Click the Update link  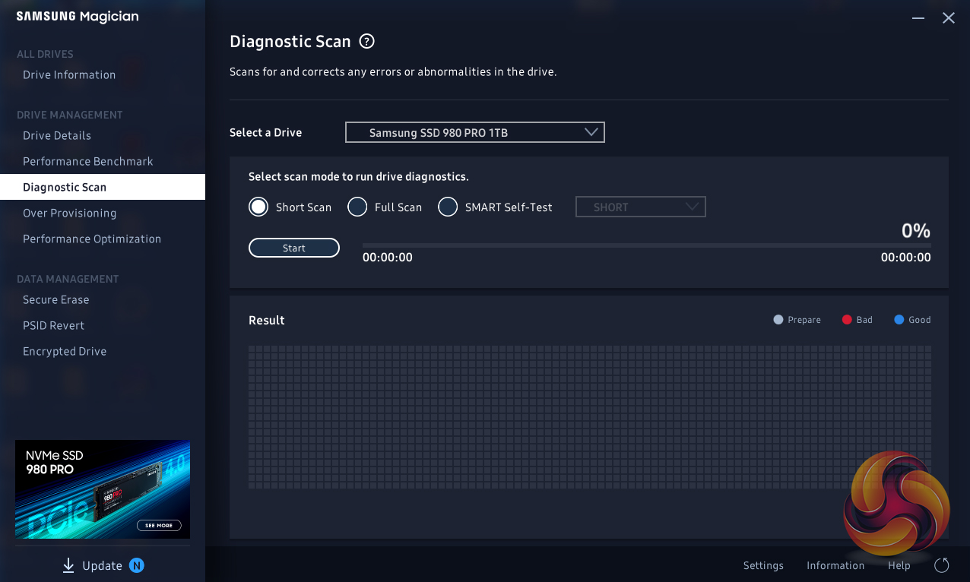point(102,565)
